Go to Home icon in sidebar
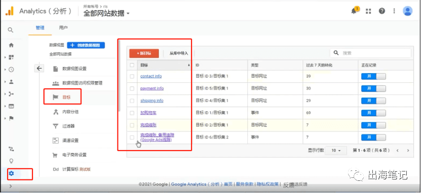Image resolution: width=421 pixels, height=193 pixels. coord(11,45)
